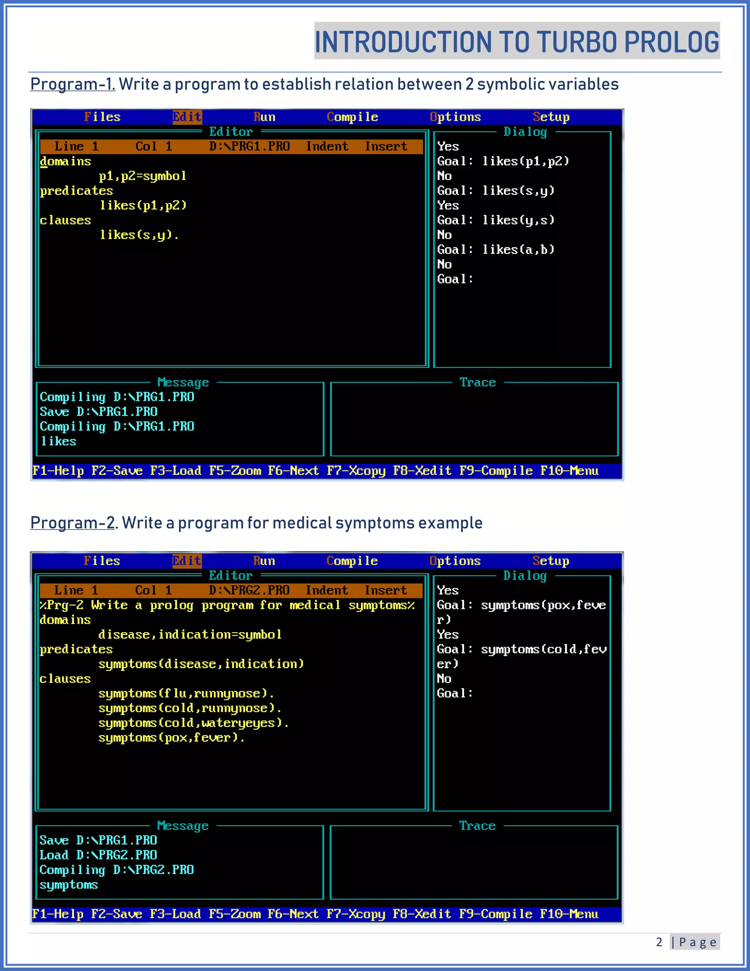Click F2-Save in second window's bottom bar
The height and width of the screenshot is (971, 750).
[116, 913]
